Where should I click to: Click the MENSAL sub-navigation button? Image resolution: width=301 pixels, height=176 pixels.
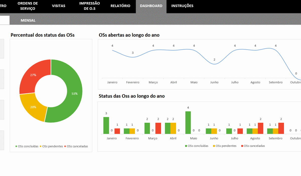pyautogui.click(x=28, y=20)
